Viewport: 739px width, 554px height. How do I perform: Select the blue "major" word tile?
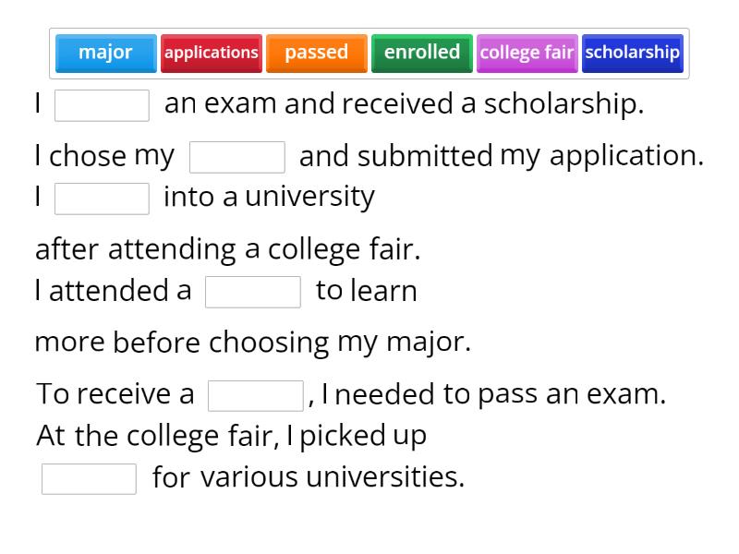point(105,53)
